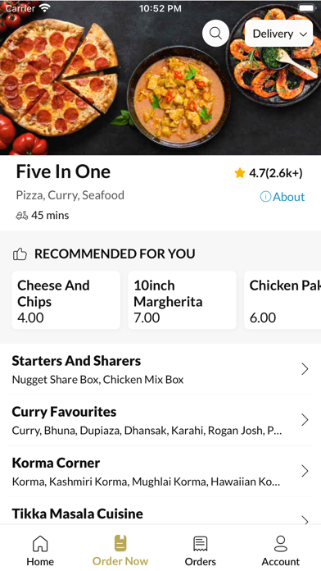Image resolution: width=321 pixels, height=571 pixels.
Task: Choose the Chicken Pakora recommended item
Action: tap(283, 300)
